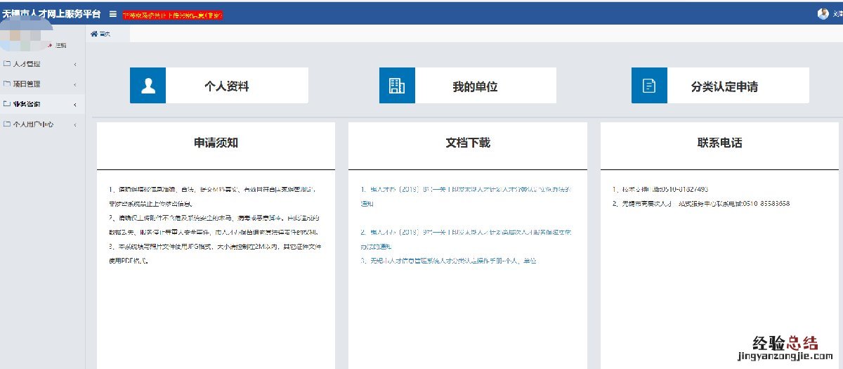Click the user avatar icon at top right
The width and height of the screenshot is (843, 369).
(x=823, y=14)
